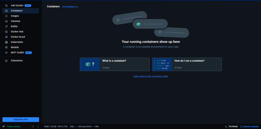Click the BETA badge next to Ask Gordon
The image size is (261, 129).
[x=28, y=6]
